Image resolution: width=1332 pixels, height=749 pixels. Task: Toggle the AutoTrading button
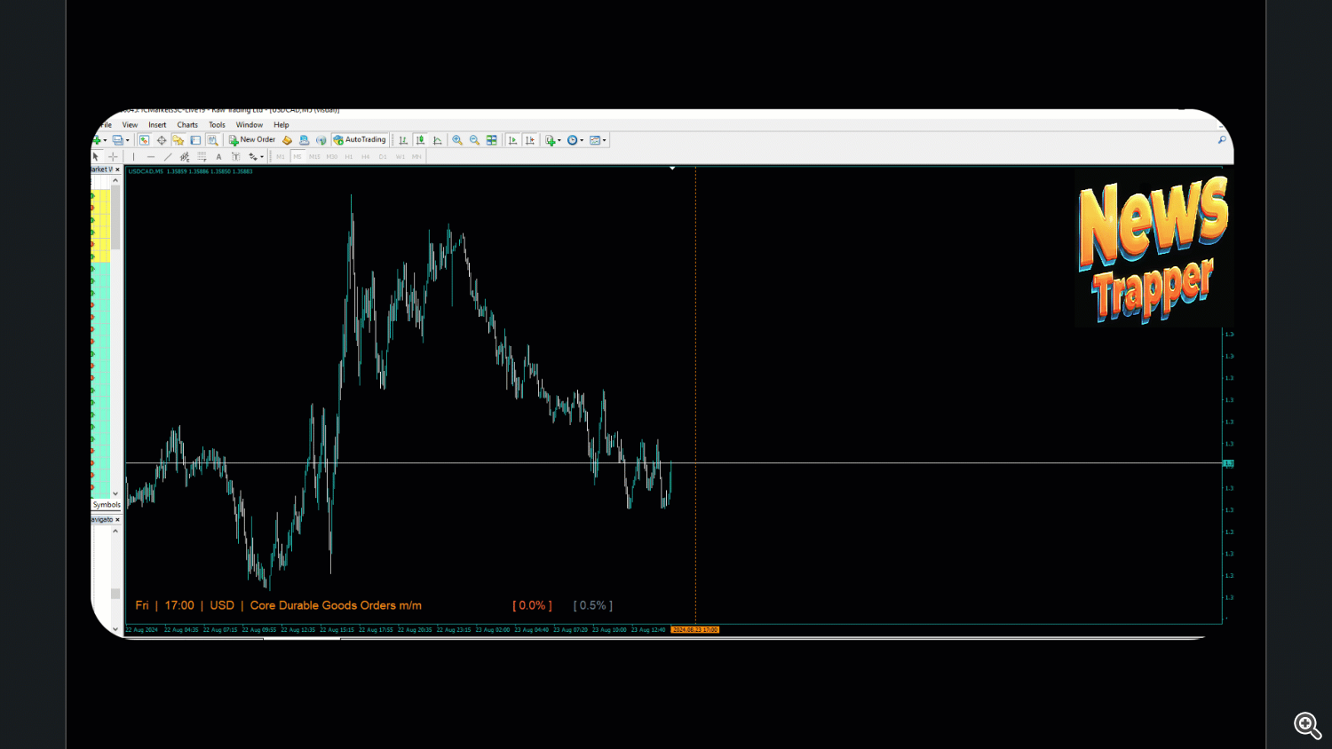click(x=360, y=140)
